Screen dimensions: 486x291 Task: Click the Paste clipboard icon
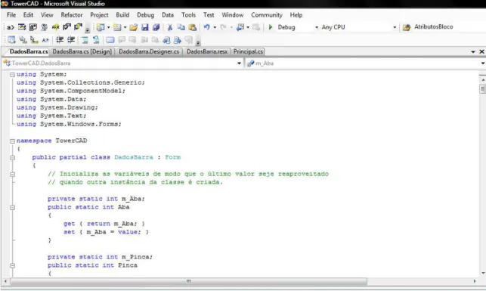click(193, 27)
